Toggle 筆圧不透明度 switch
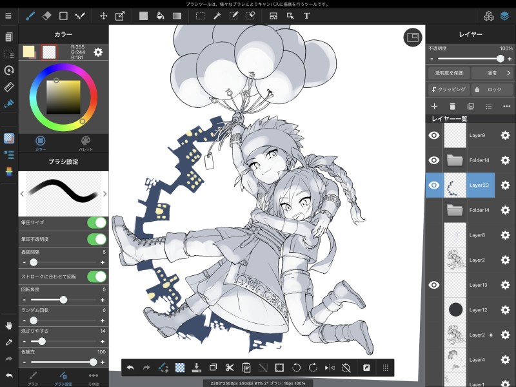 pyautogui.click(x=97, y=239)
